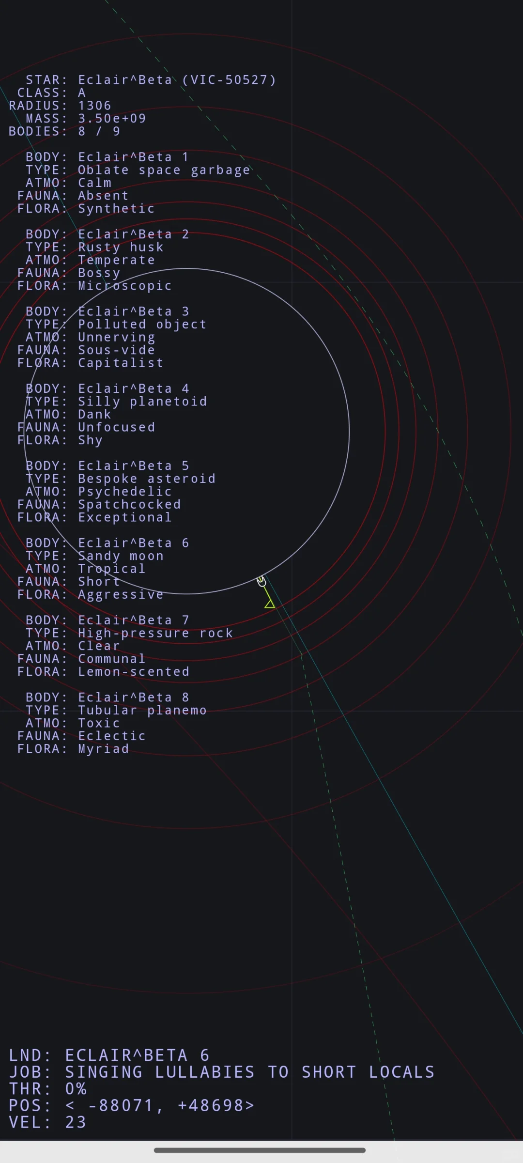Screen dimensions: 523x1163
Task: Click the atmosphere value Unnerving
Action: (116, 337)
